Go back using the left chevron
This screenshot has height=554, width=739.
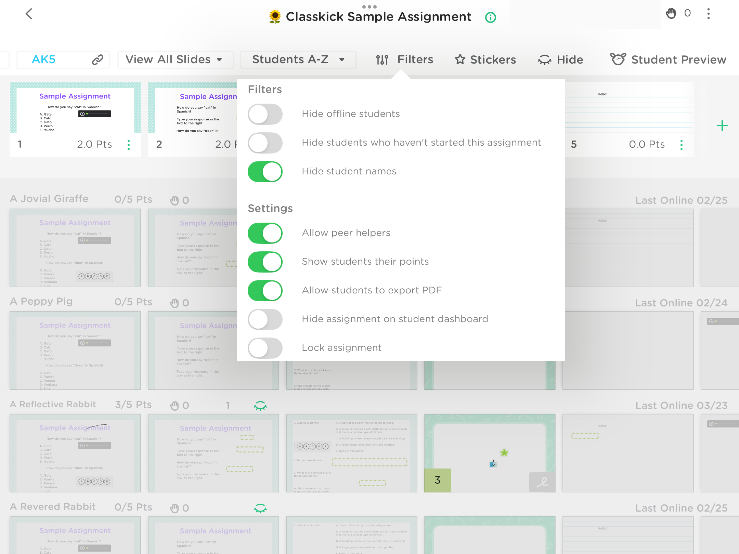(x=29, y=14)
